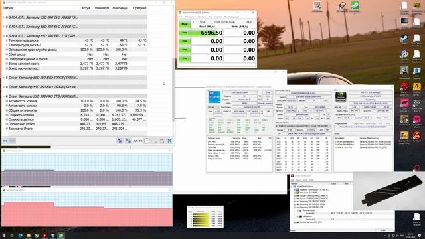Click Максимум column header
The width and height of the screenshot is (425, 239).
click(120, 8)
